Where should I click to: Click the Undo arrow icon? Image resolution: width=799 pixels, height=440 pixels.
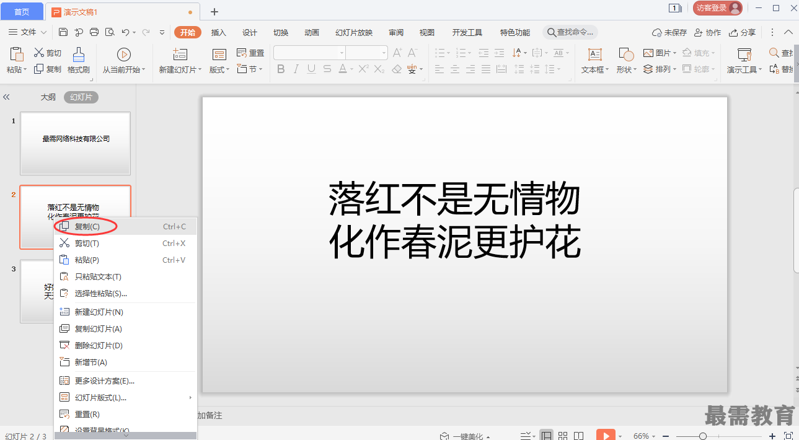click(125, 32)
